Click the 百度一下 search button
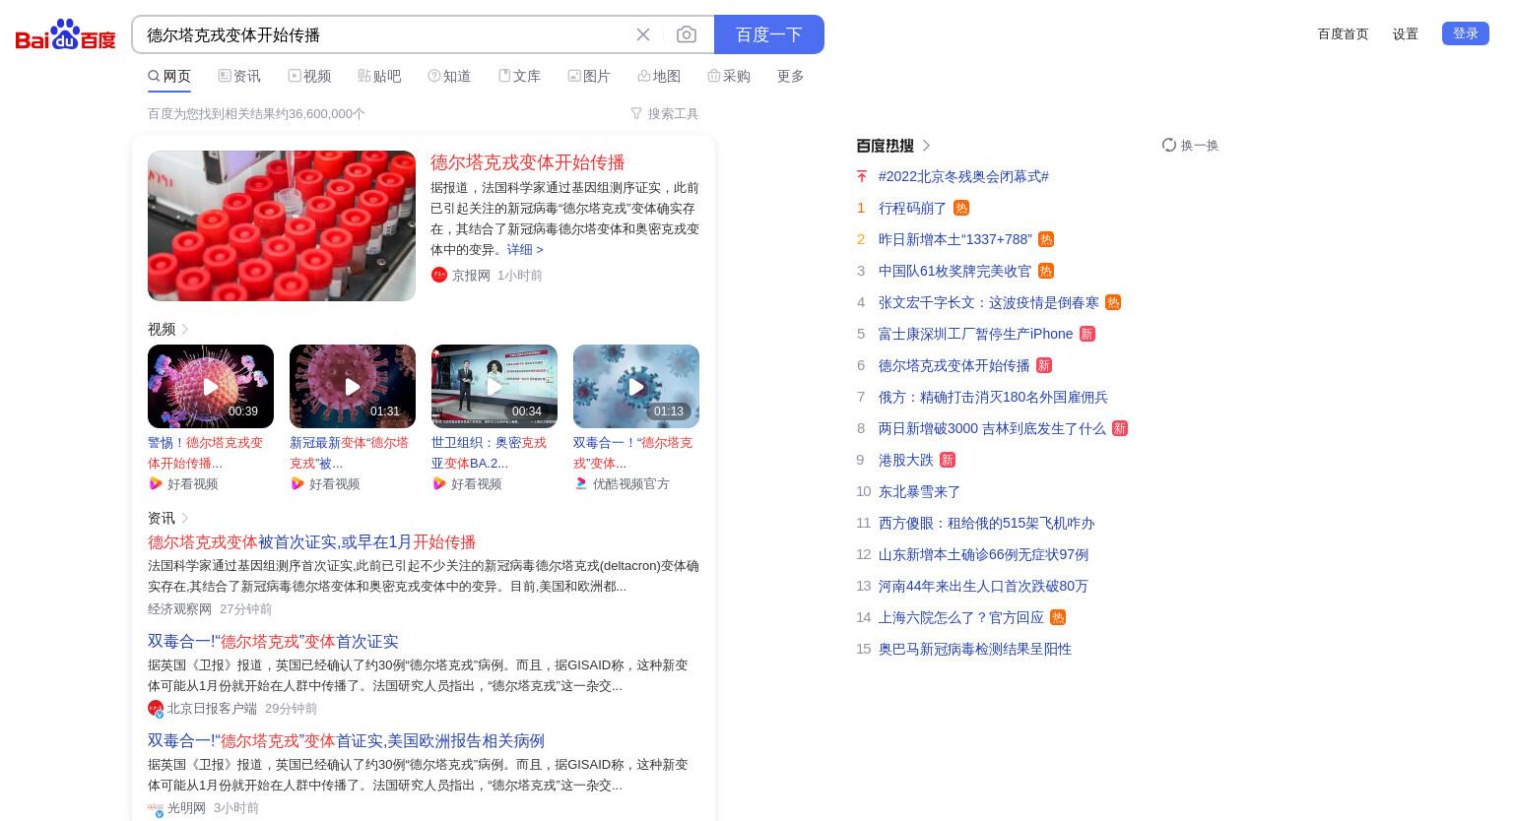Viewport: 1513px width, 821px height. point(769,34)
